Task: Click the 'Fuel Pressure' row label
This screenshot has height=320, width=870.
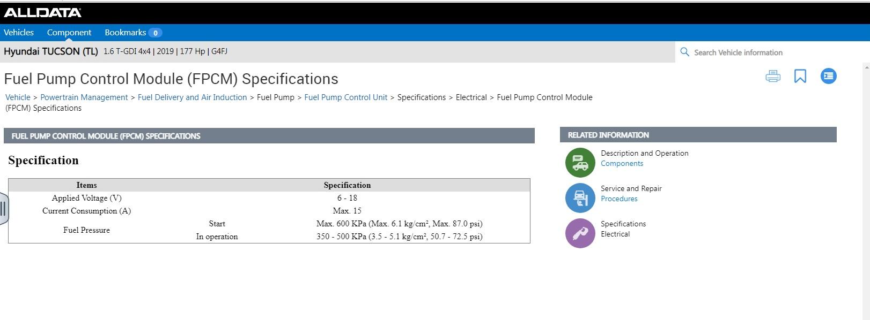Action: 86,230
